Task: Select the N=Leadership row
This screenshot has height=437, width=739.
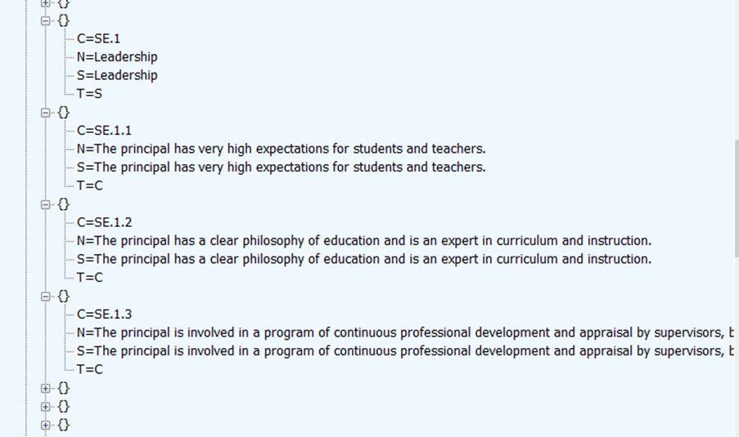Action: pyautogui.click(x=117, y=57)
